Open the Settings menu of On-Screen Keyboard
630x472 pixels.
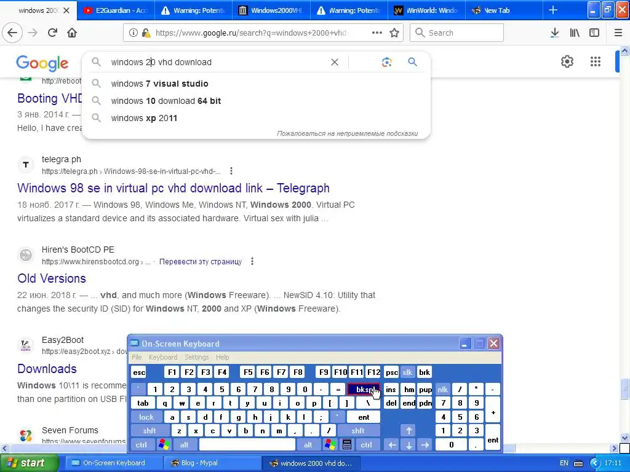coord(196,357)
